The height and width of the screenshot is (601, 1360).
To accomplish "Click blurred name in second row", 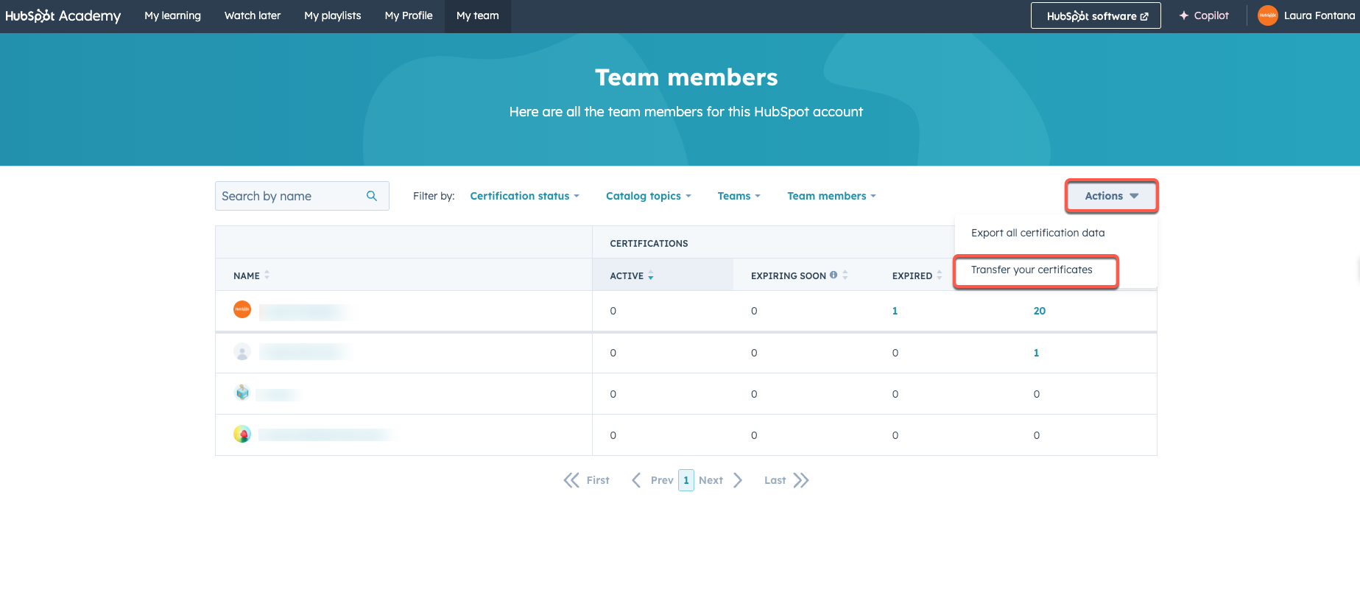I will pyautogui.click(x=304, y=352).
